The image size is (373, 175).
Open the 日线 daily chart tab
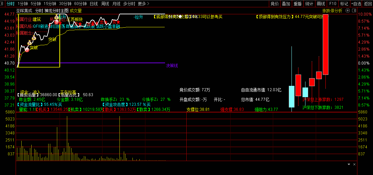(94, 4)
